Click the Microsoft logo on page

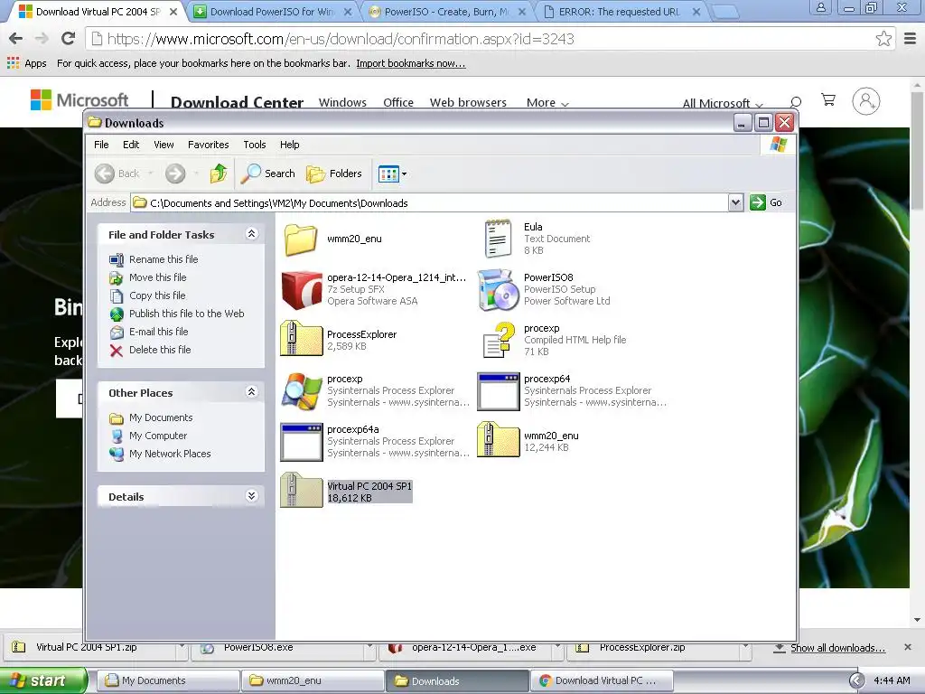click(x=79, y=100)
